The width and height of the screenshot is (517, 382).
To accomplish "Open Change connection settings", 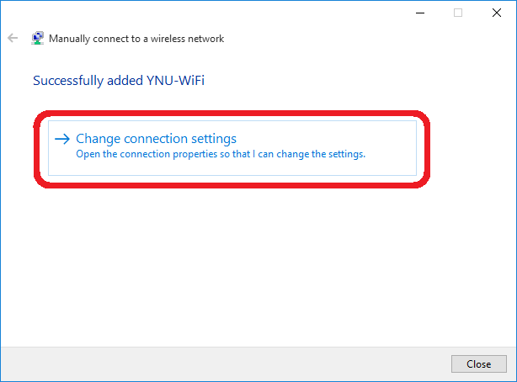I will 232,148.
